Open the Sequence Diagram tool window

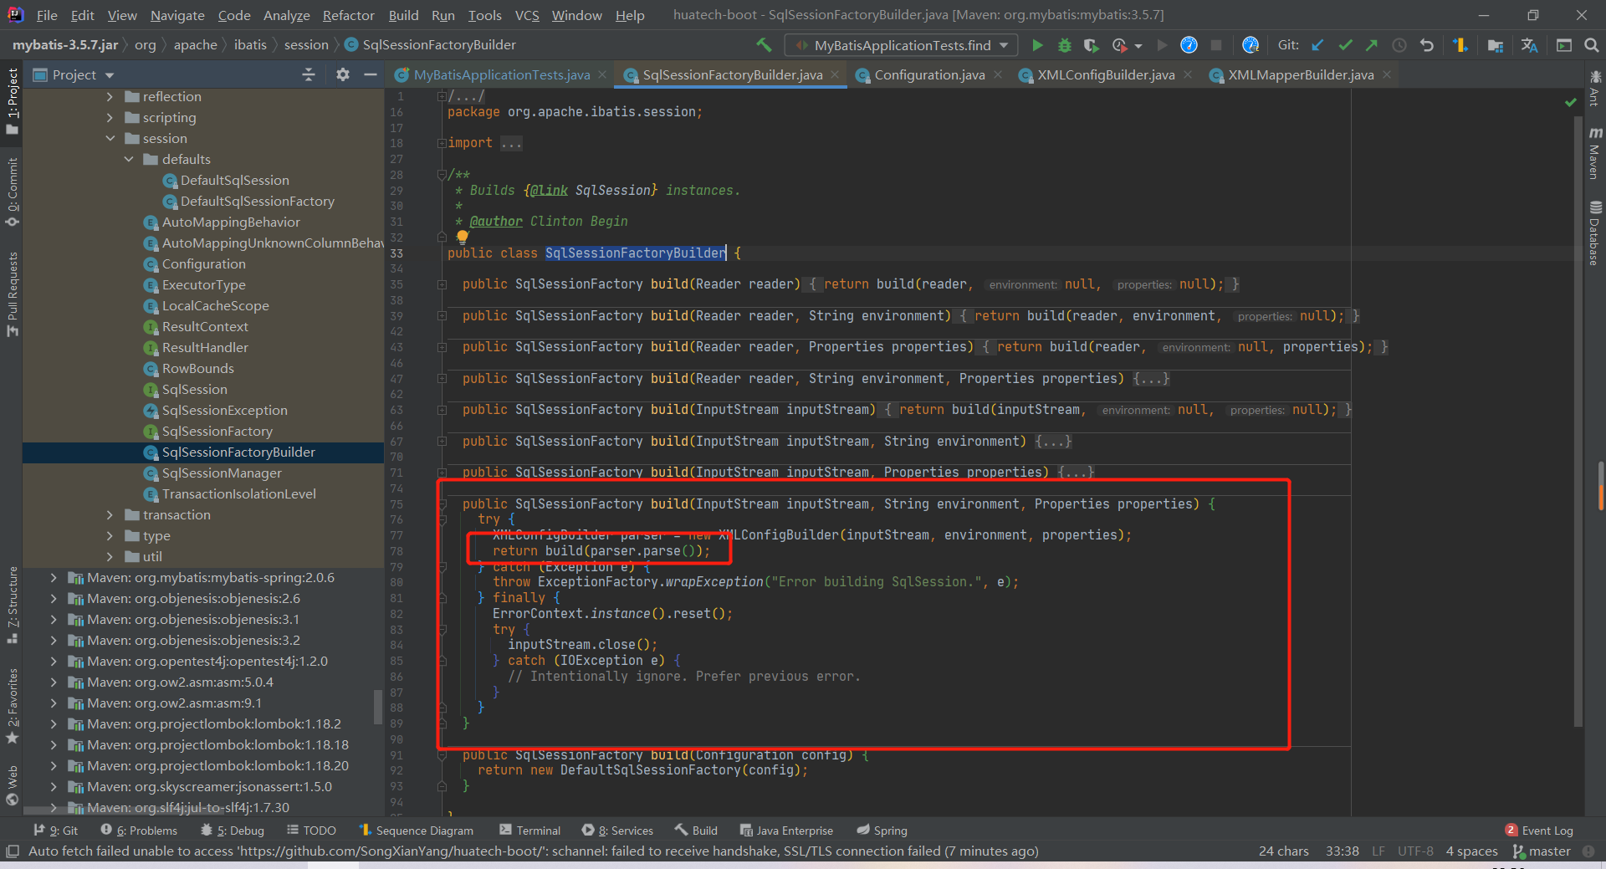click(416, 831)
